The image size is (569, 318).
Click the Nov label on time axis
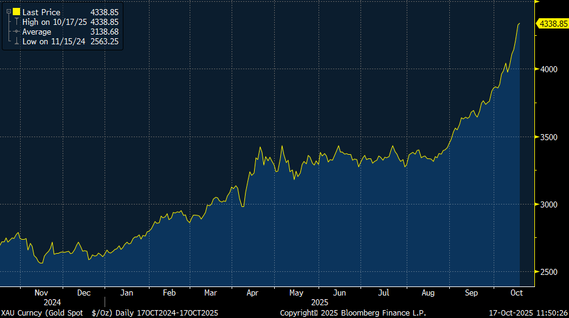[41, 293]
